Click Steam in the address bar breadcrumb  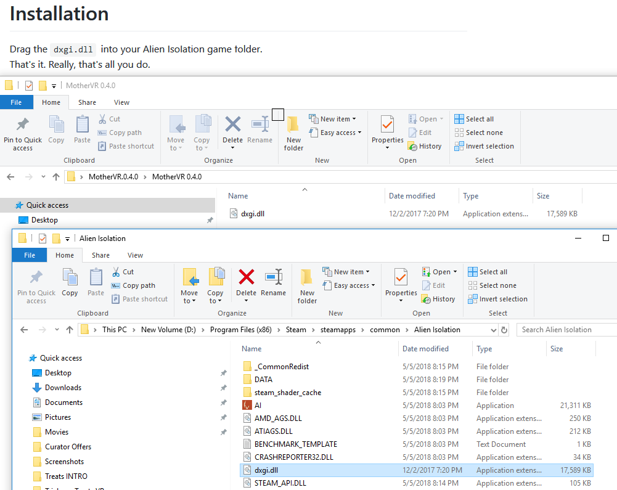pyautogui.click(x=296, y=330)
